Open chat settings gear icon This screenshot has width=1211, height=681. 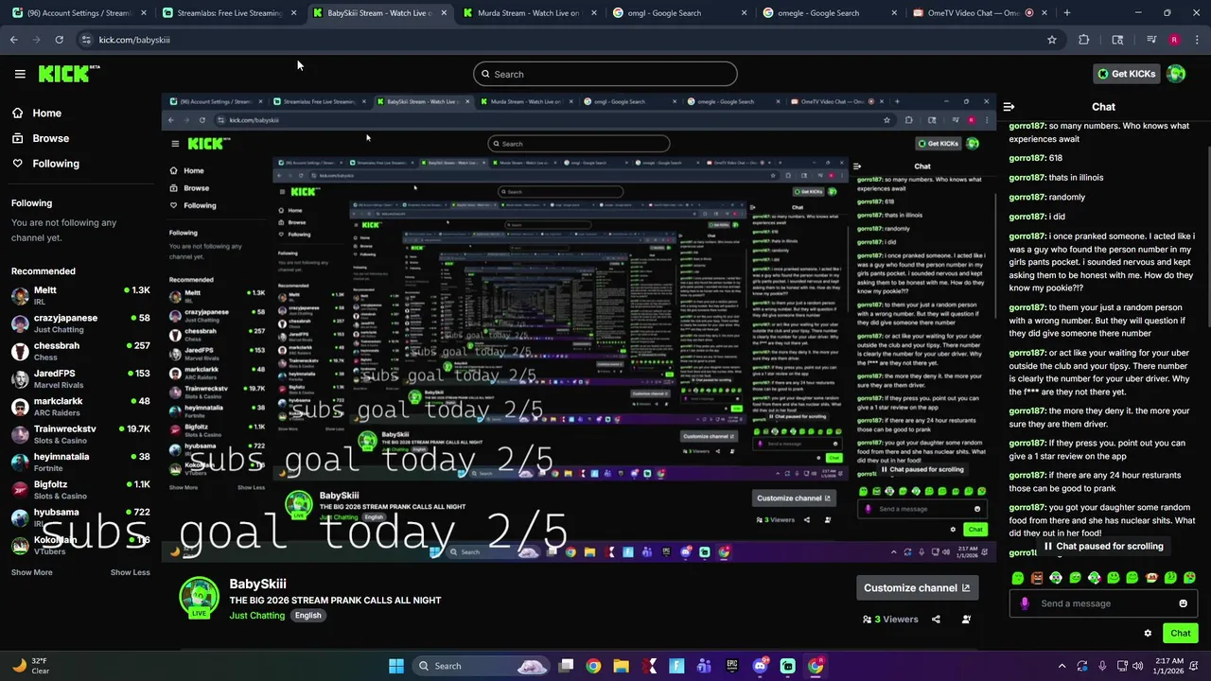[x=1148, y=633]
